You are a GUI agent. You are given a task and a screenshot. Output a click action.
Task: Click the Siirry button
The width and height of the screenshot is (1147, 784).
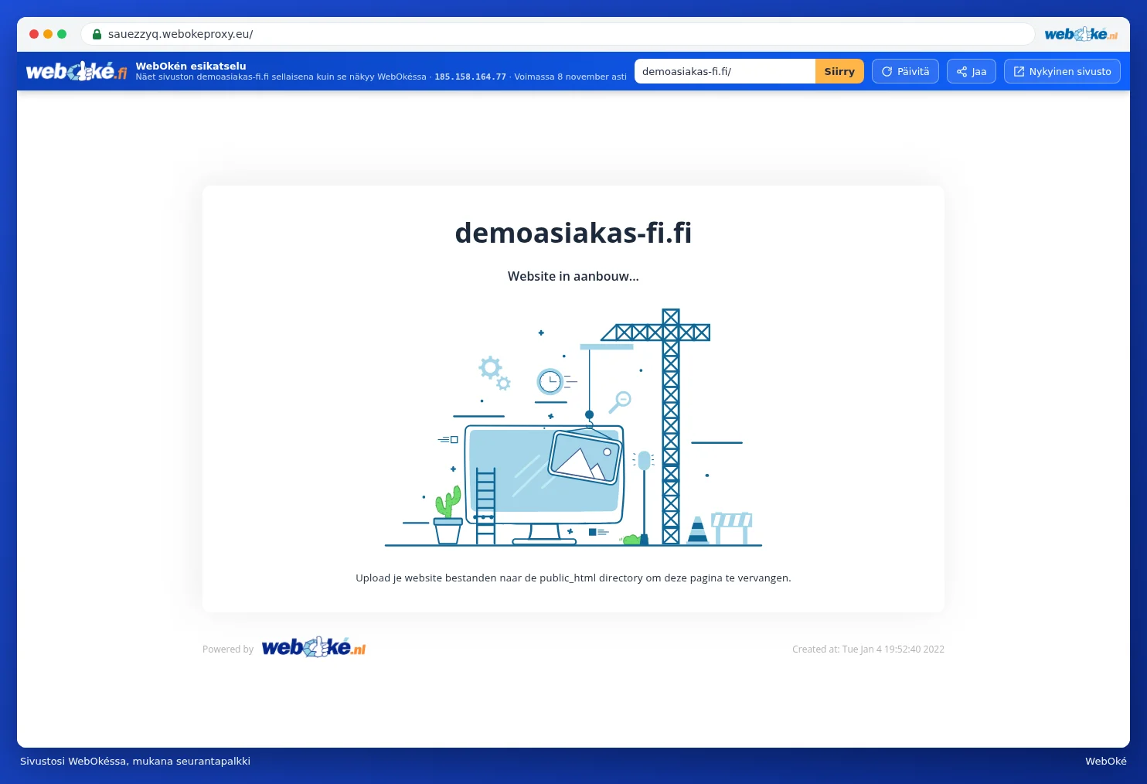[x=839, y=71]
